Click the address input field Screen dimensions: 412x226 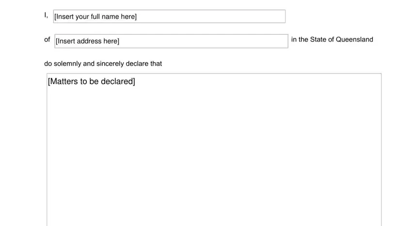pos(171,41)
